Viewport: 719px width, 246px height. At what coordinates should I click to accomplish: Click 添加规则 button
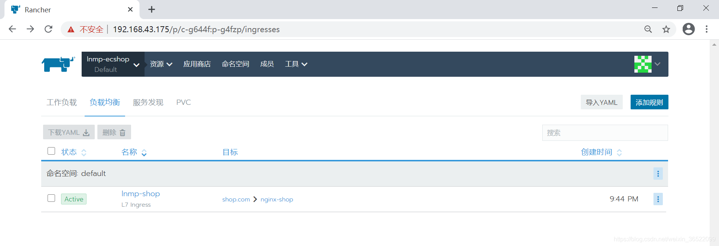point(649,102)
